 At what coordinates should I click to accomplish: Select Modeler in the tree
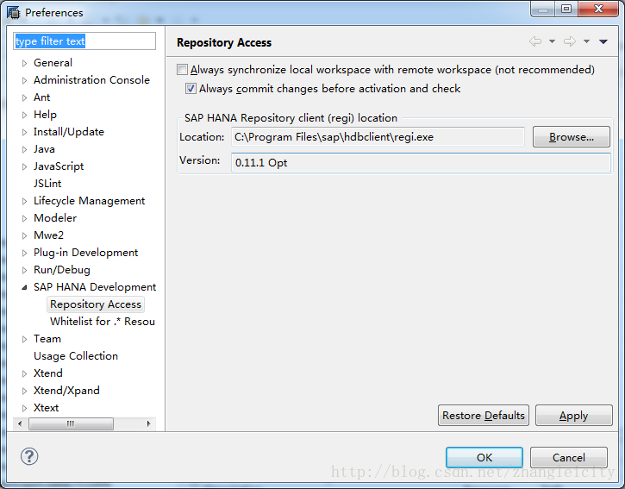[x=55, y=218]
